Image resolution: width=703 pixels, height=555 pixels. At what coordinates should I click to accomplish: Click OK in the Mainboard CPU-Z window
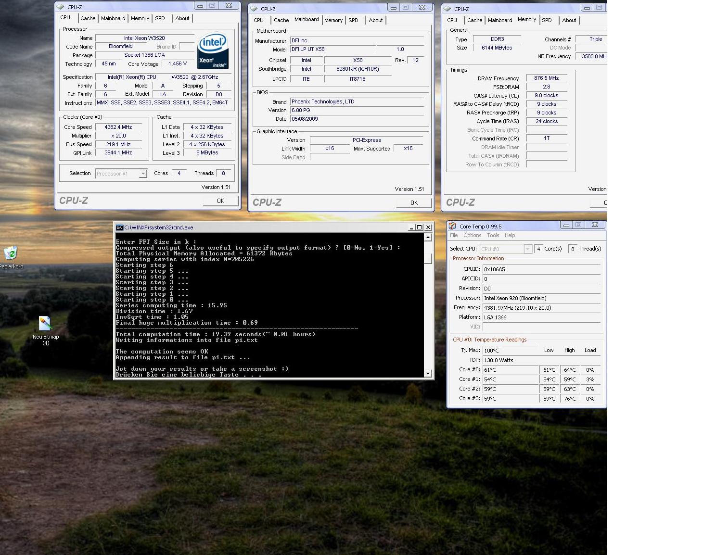pyautogui.click(x=414, y=203)
